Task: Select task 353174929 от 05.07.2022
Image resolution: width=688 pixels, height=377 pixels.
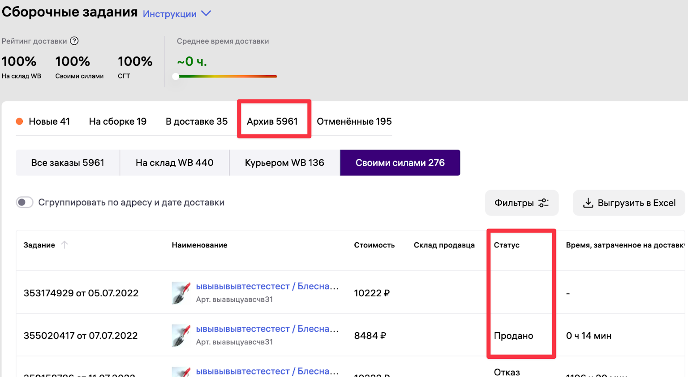Action: (x=81, y=293)
